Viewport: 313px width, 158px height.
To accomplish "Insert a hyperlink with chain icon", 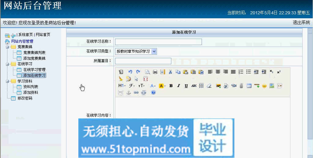I will (x=136, y=93).
